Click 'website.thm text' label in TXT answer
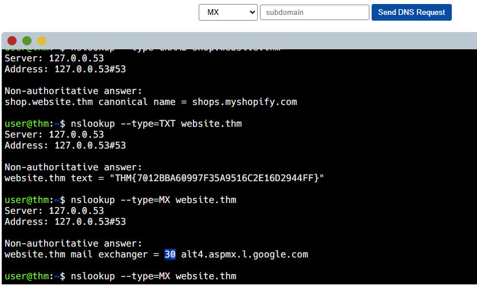This screenshot has height=297, width=477. (x=46, y=178)
